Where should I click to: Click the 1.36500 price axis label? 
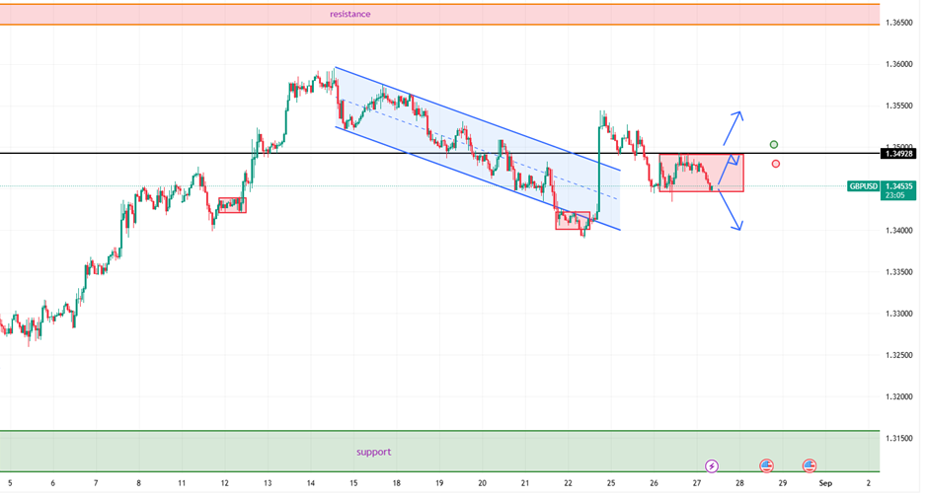(x=898, y=23)
